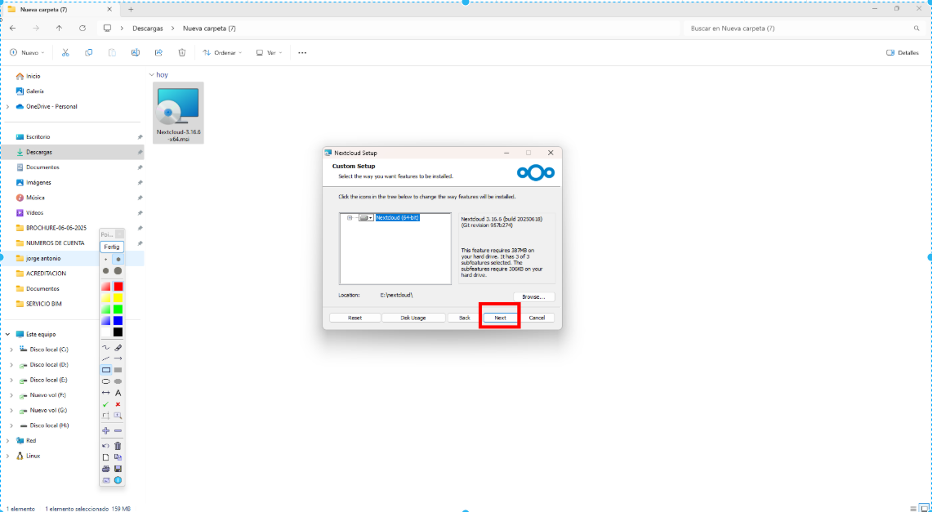Select the outlined rectangle drawing tool
This screenshot has height=512, width=932.
point(105,370)
